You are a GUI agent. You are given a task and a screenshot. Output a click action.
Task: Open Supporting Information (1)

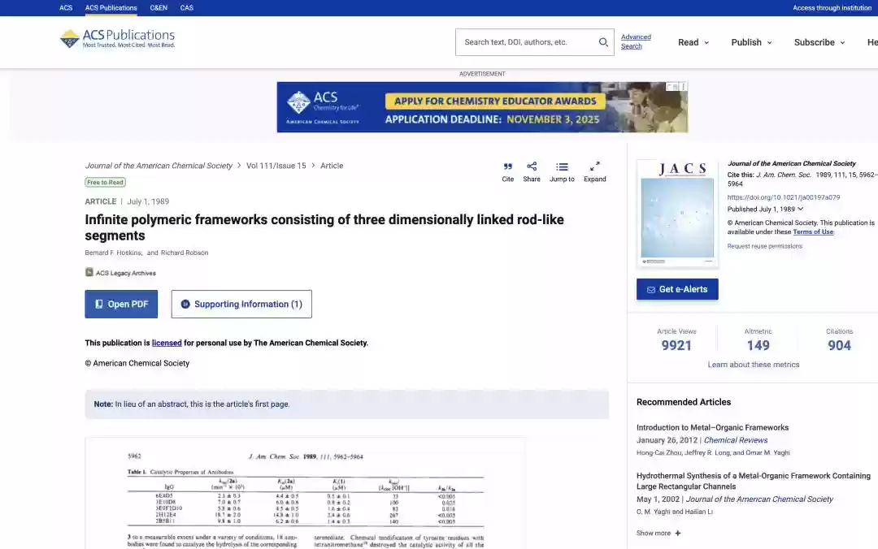tap(241, 305)
